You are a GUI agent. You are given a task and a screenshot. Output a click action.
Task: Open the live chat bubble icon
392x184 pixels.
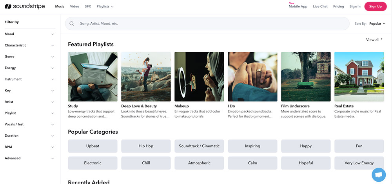pyautogui.click(x=379, y=175)
